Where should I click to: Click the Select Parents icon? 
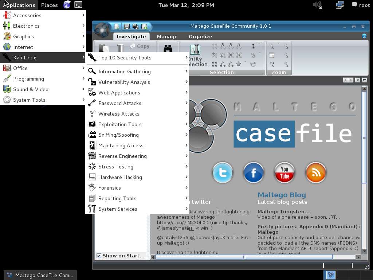[223, 46]
